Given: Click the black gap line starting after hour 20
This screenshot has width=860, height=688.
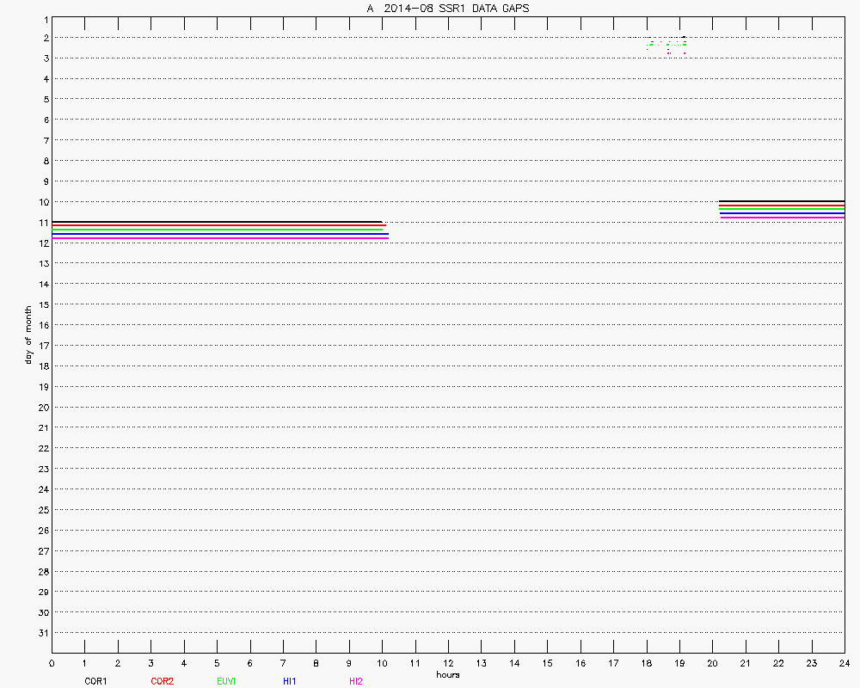Looking at the screenshot, I should pos(781,201).
